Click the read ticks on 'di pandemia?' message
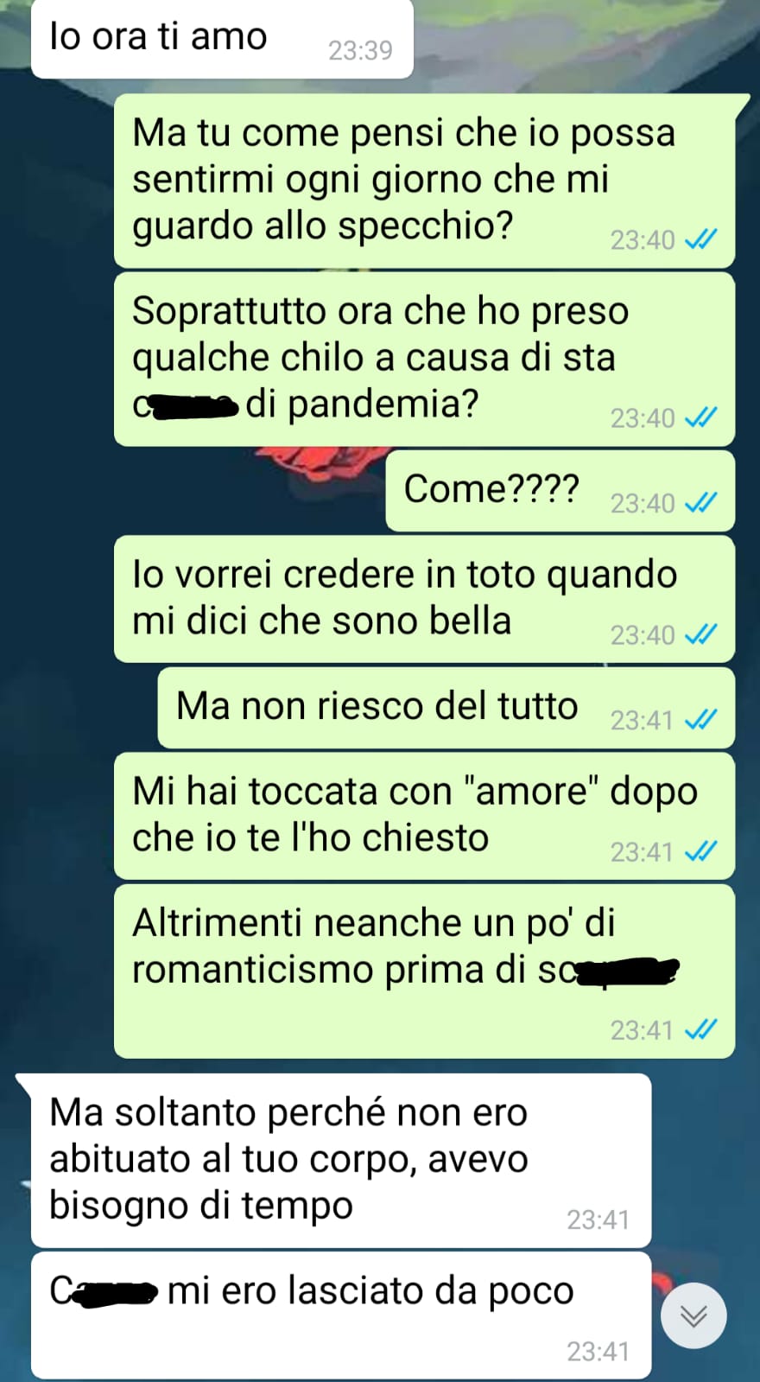 pos(700,418)
